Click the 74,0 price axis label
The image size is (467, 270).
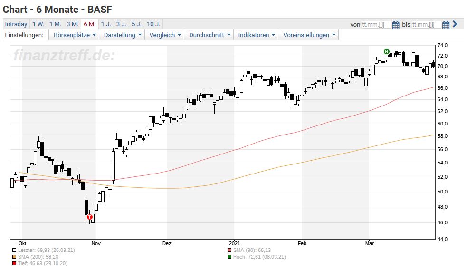point(442,45)
